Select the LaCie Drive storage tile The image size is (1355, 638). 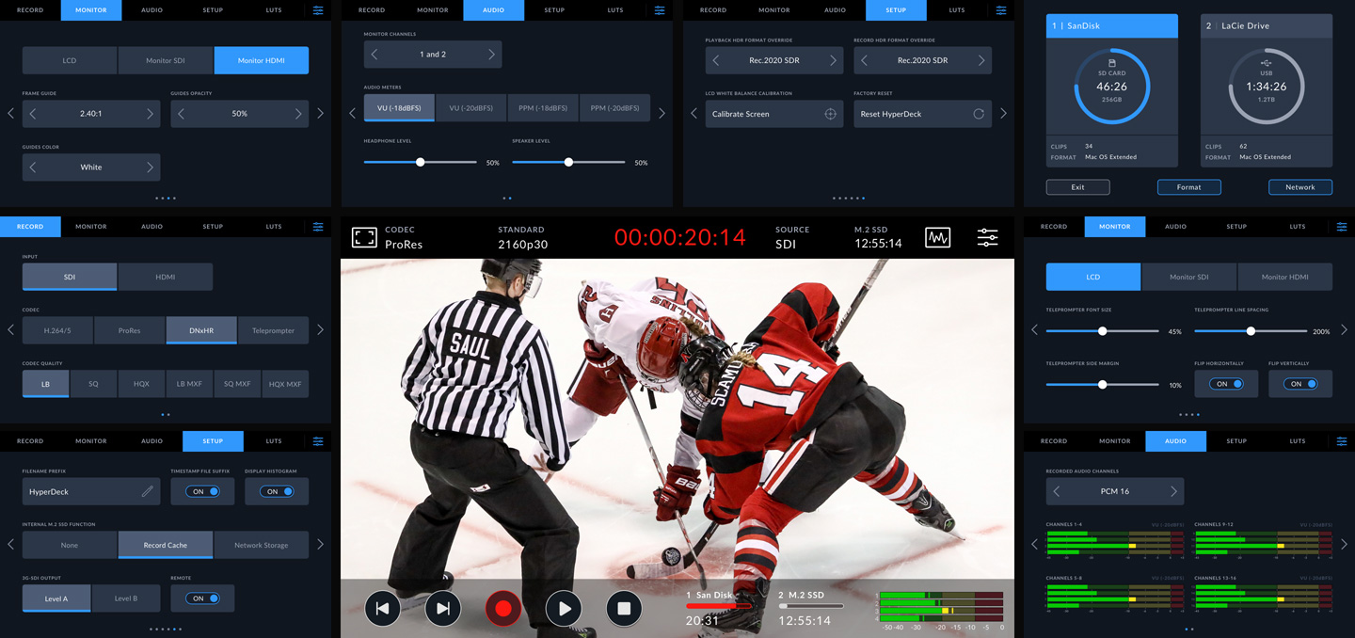pos(1266,89)
